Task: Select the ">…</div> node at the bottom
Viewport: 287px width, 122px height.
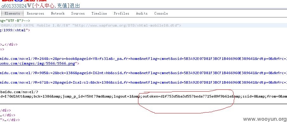Action: point(10,120)
